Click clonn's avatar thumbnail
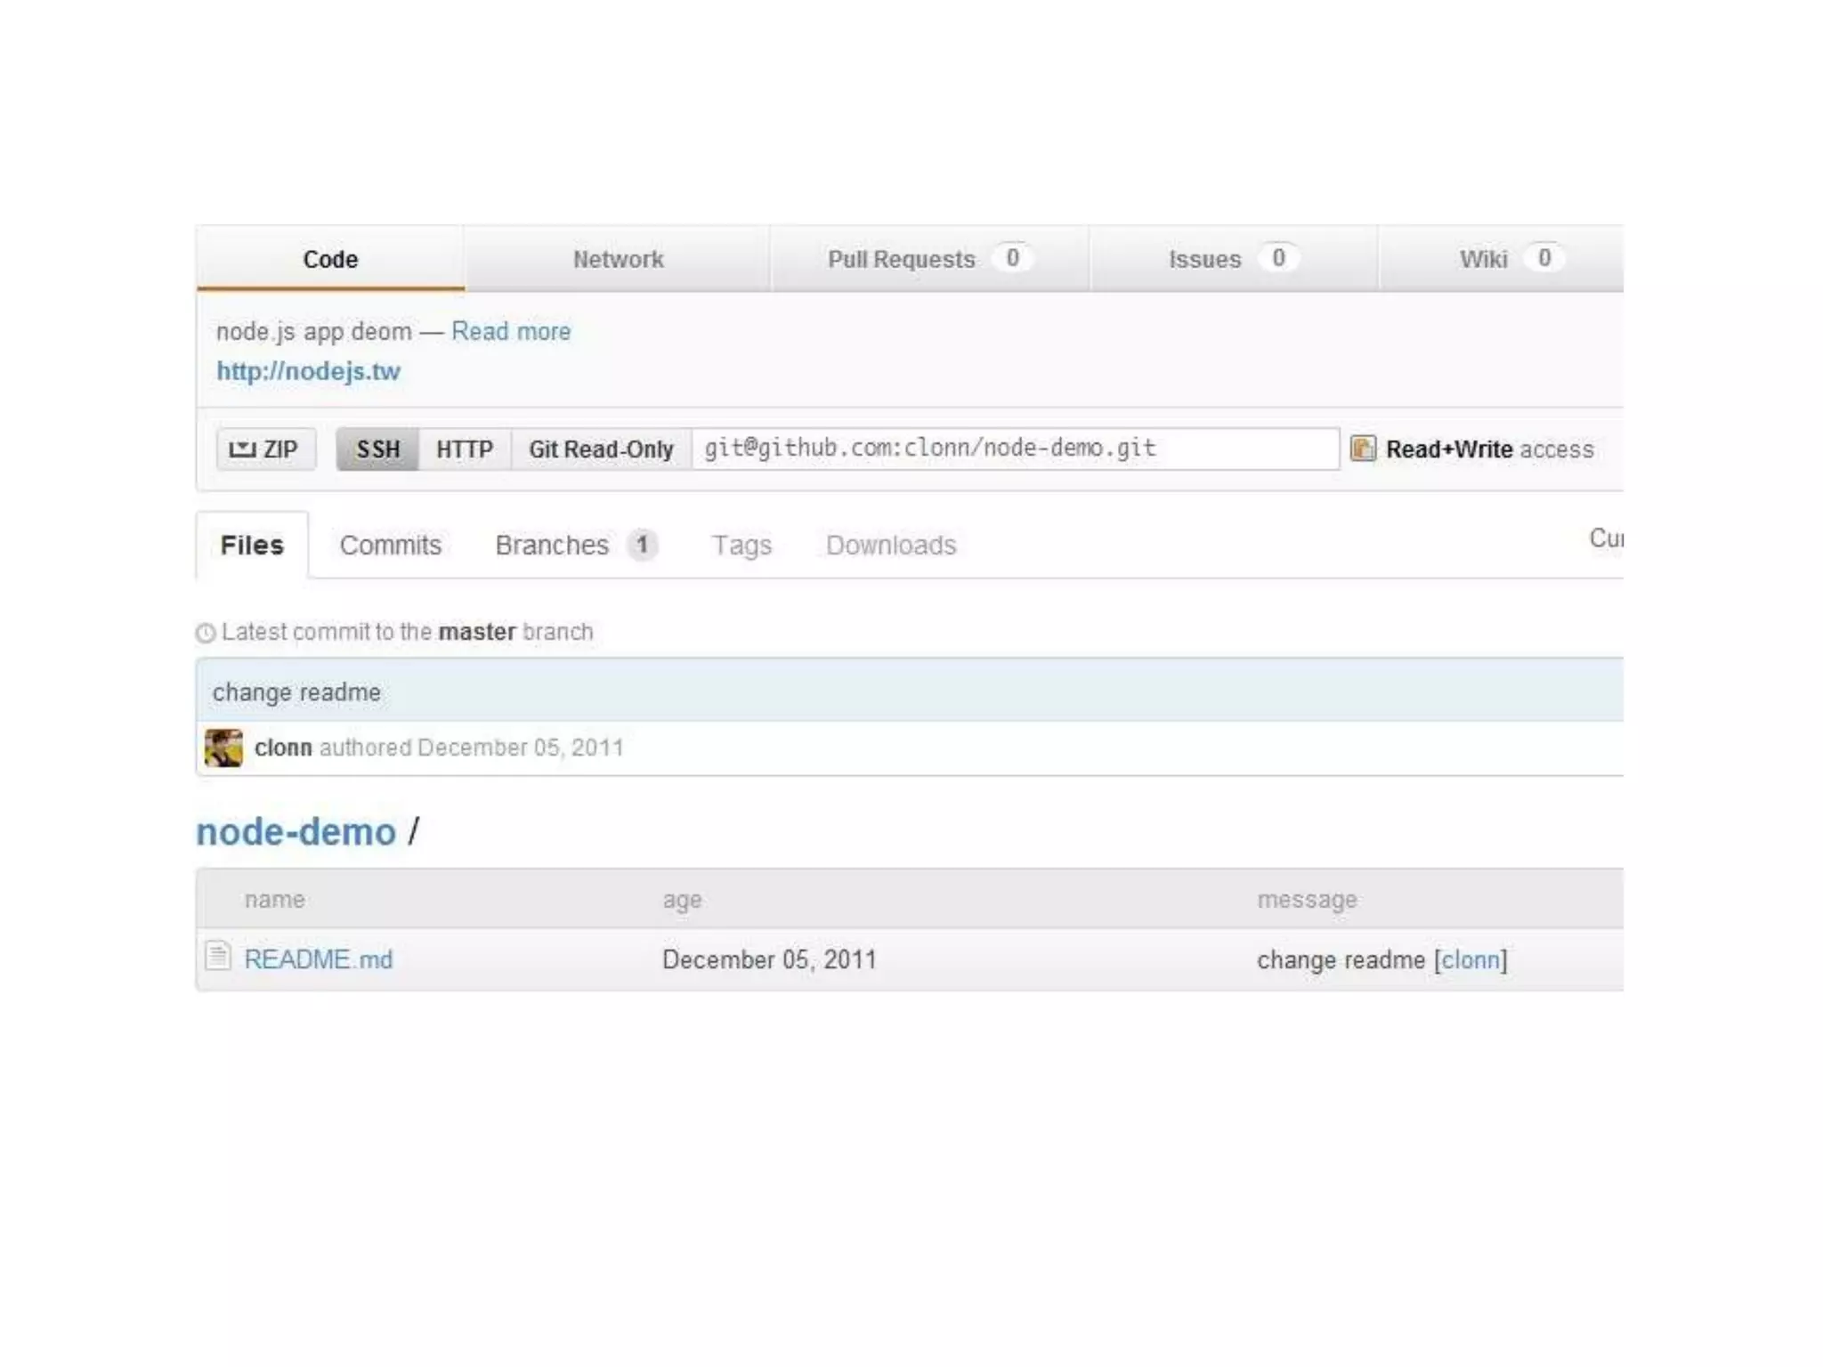 [x=223, y=748]
